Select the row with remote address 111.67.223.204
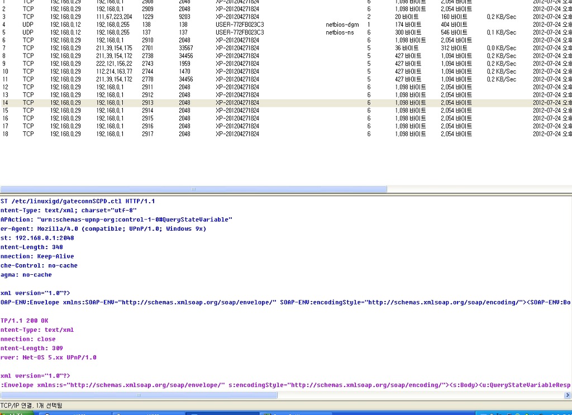Image resolution: width=572 pixels, height=415 pixels. point(114,17)
